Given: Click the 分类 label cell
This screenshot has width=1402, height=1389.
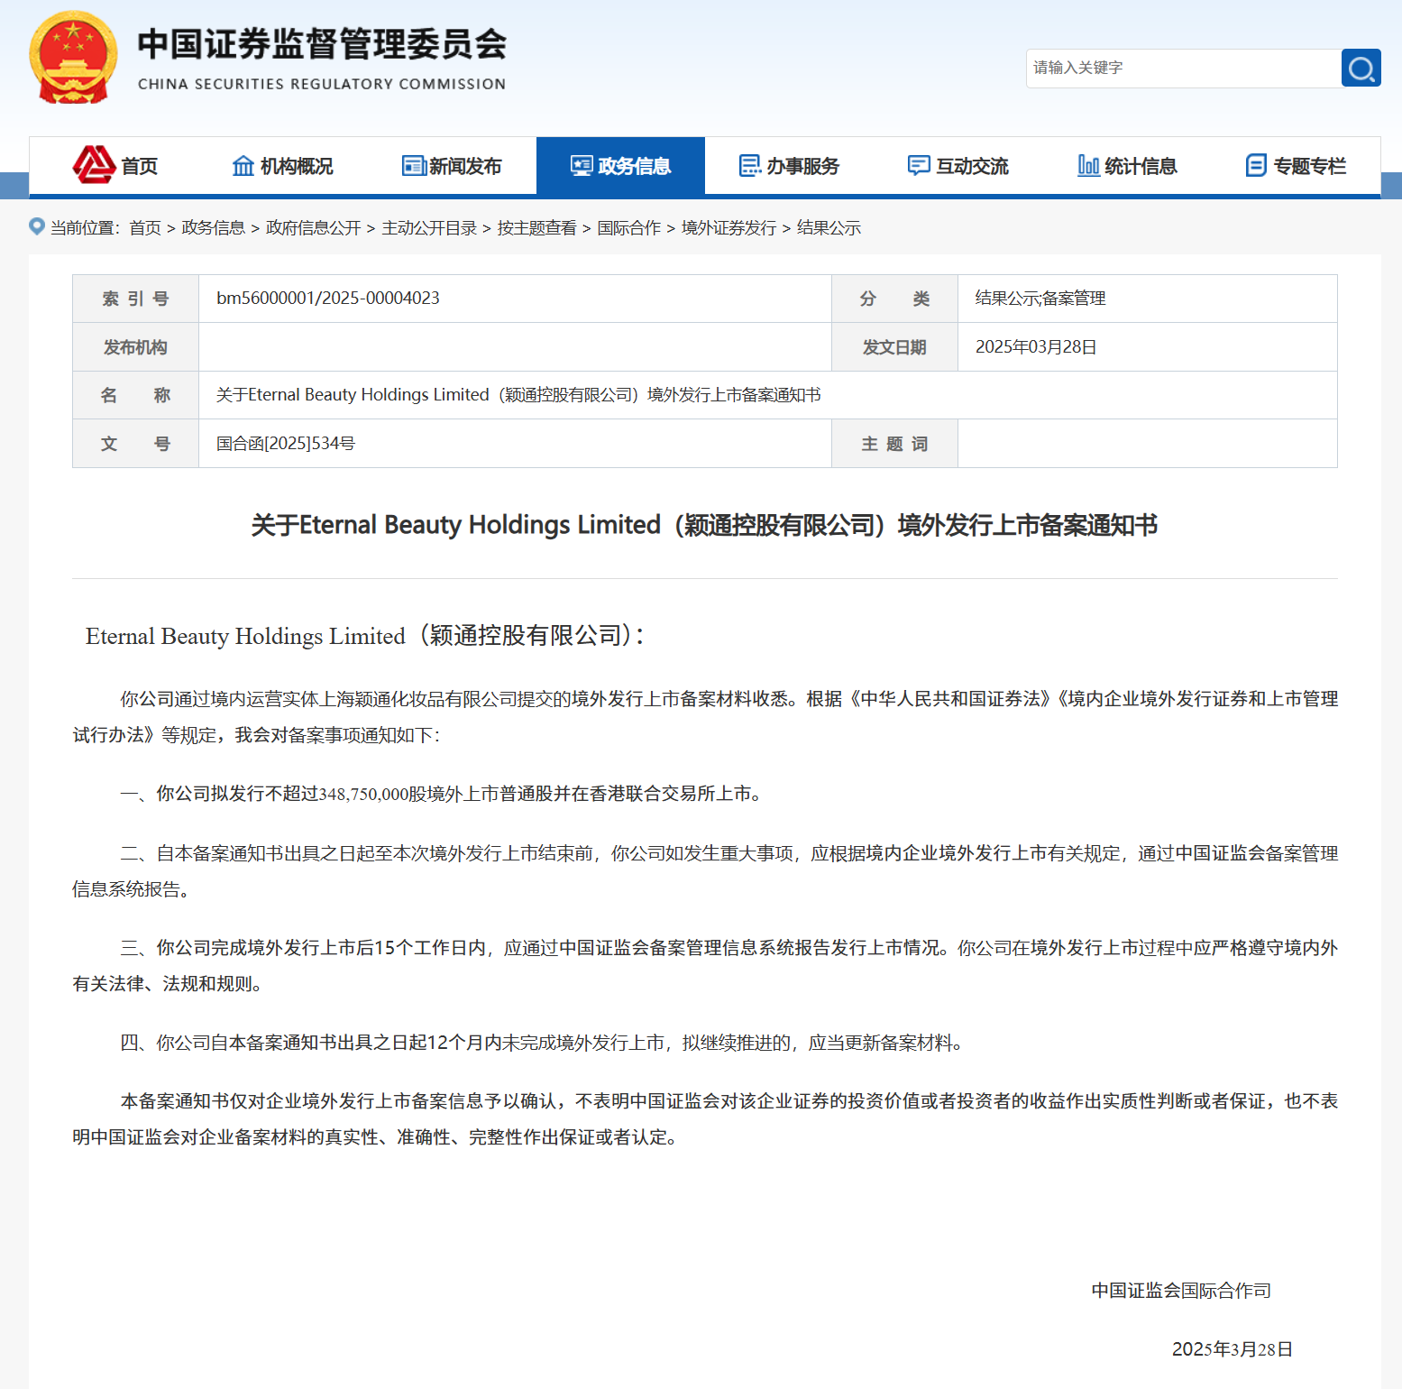Looking at the screenshot, I should pyautogui.click(x=894, y=299).
